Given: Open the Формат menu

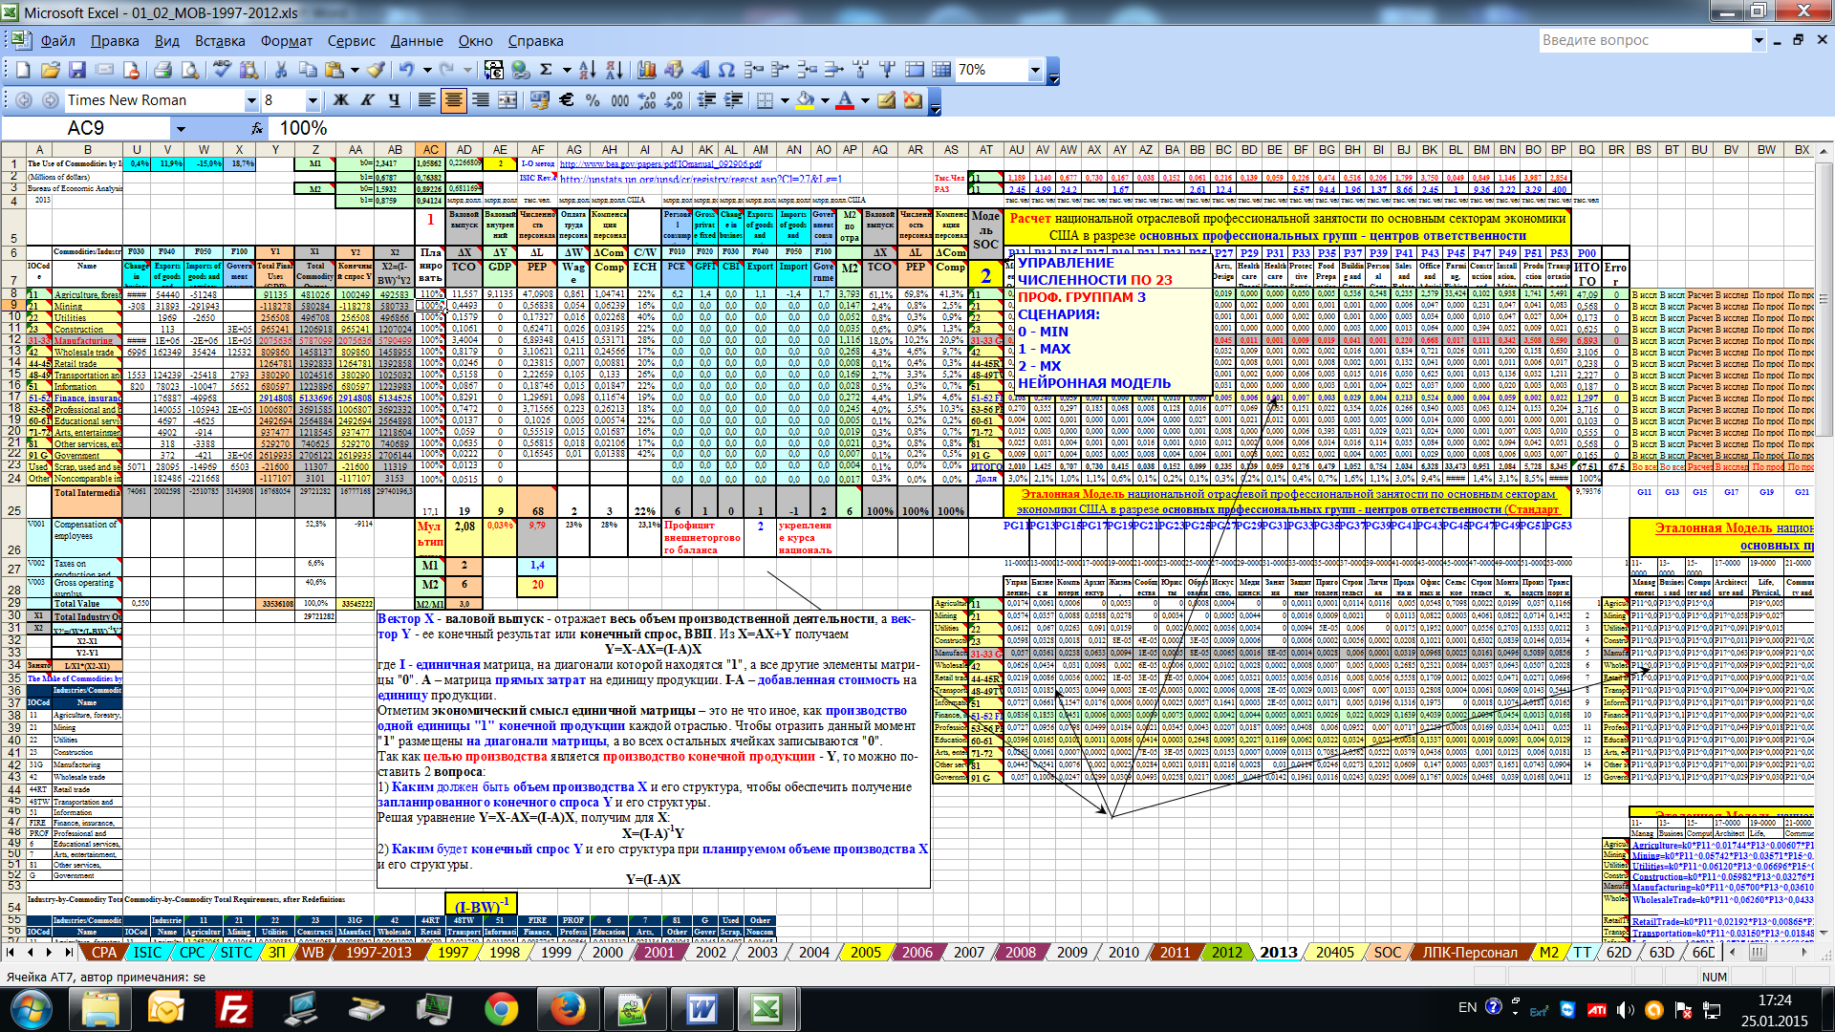Looking at the screenshot, I should 286,40.
